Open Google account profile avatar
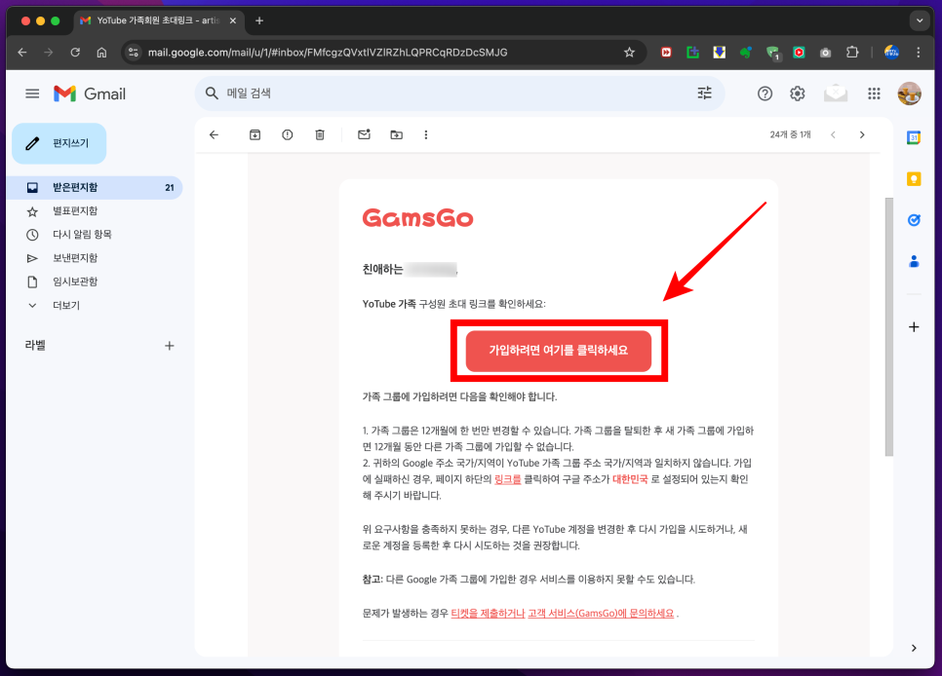 coord(910,94)
